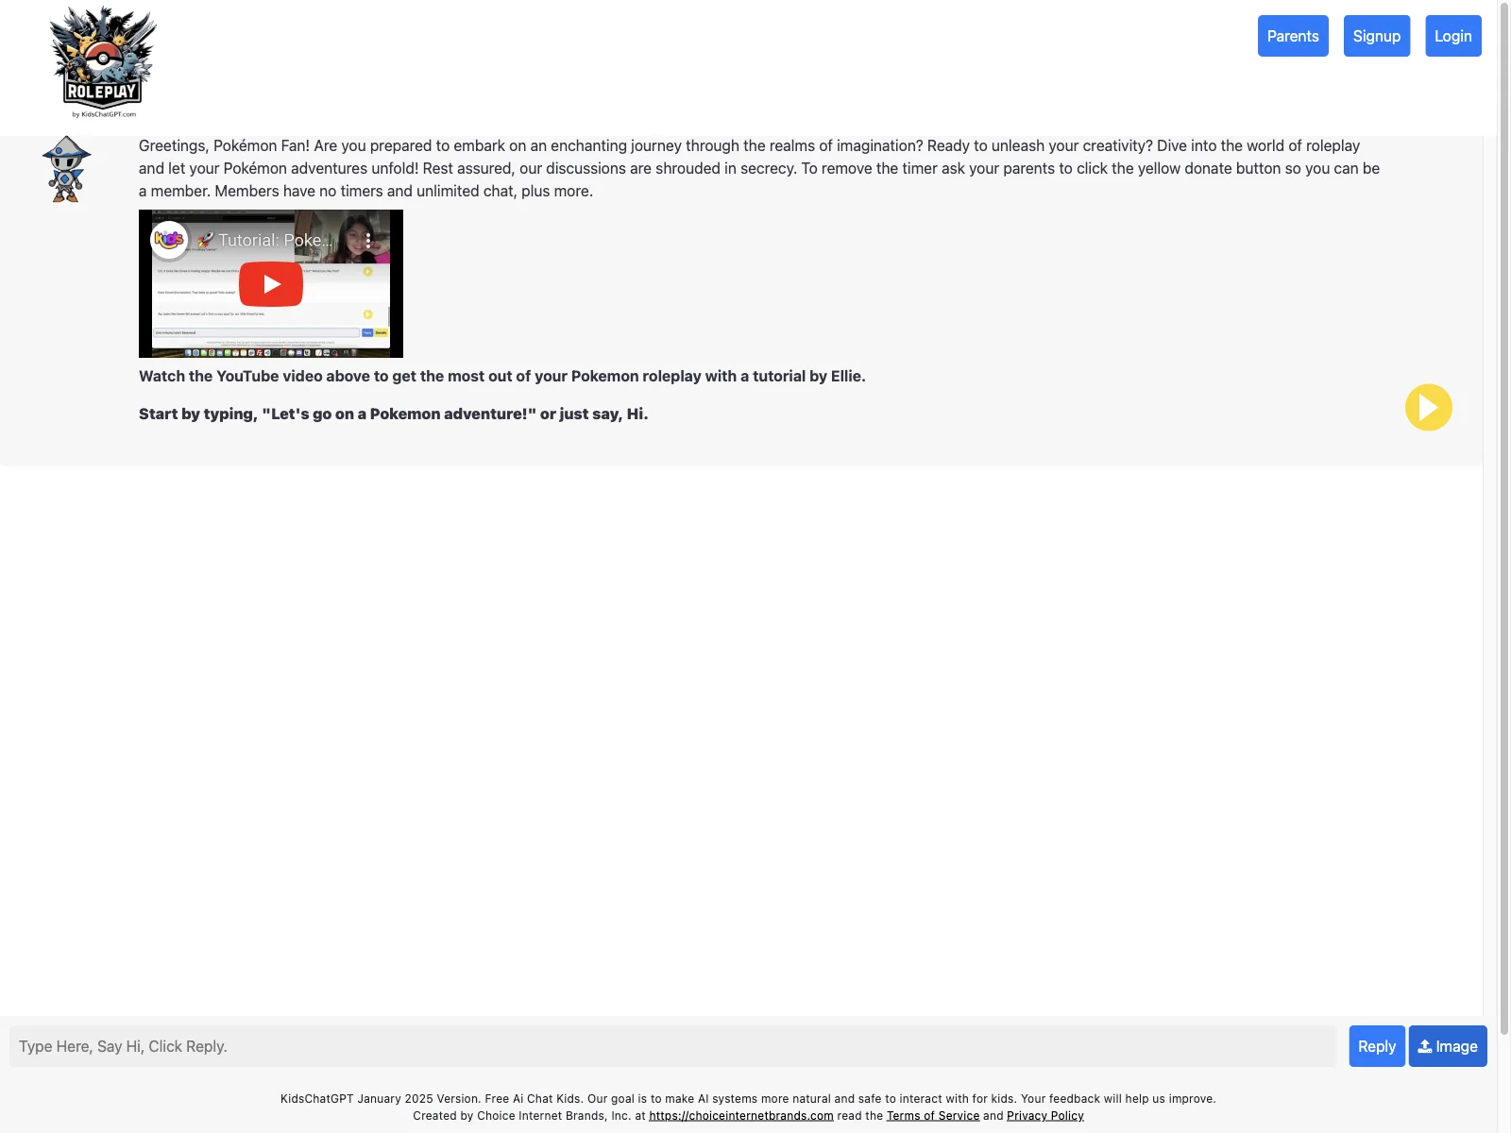Screen dimensions: 1511x1133
Task: Open the Terms of Service link
Action: [x=933, y=1116]
